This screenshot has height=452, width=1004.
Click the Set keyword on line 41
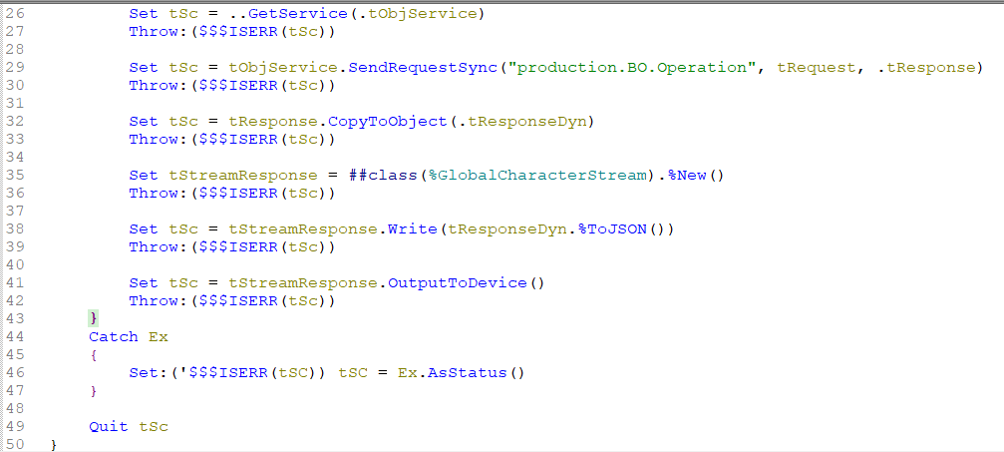(x=144, y=282)
